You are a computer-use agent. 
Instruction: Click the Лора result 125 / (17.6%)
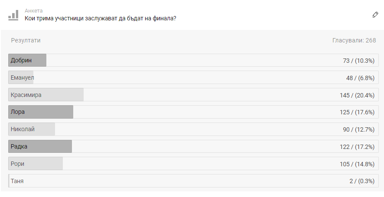pos(357,112)
